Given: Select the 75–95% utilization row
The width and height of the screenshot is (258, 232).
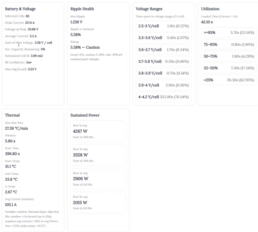Looking at the screenshot, I should (229, 45).
